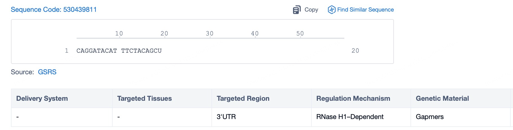Select the RNase H1-Dependent cell
The height and width of the screenshot is (130, 513).
[350, 117]
